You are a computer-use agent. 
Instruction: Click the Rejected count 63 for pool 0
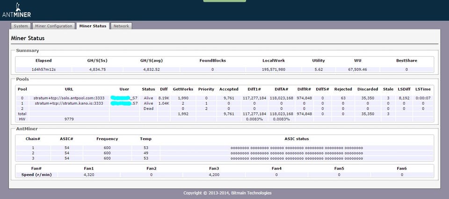[343, 98]
